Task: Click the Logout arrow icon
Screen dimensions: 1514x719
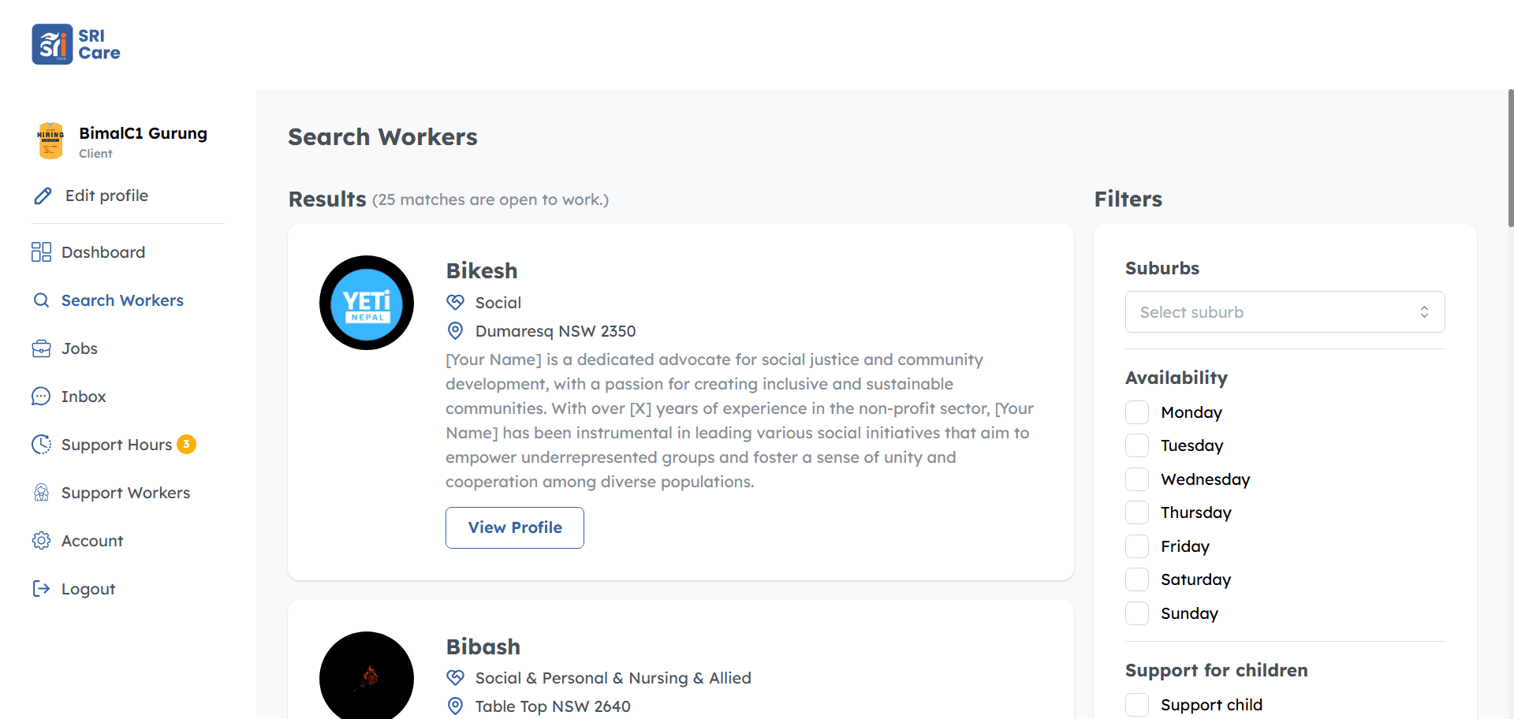Action: click(x=41, y=589)
